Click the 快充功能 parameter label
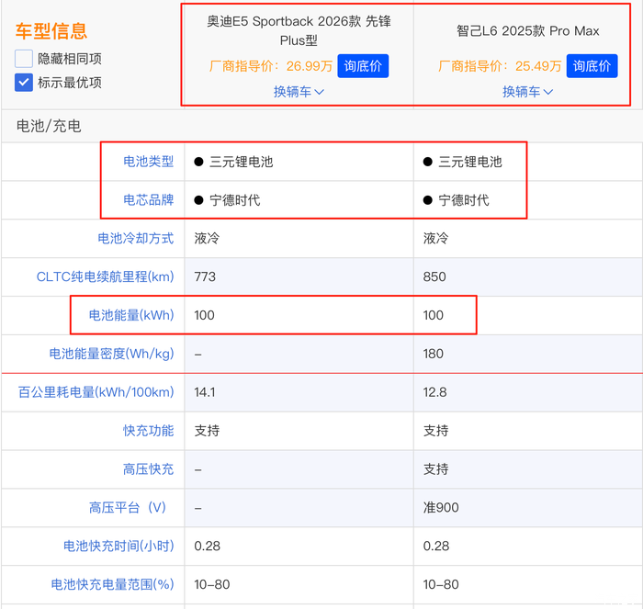The height and width of the screenshot is (609, 643). pos(148,431)
